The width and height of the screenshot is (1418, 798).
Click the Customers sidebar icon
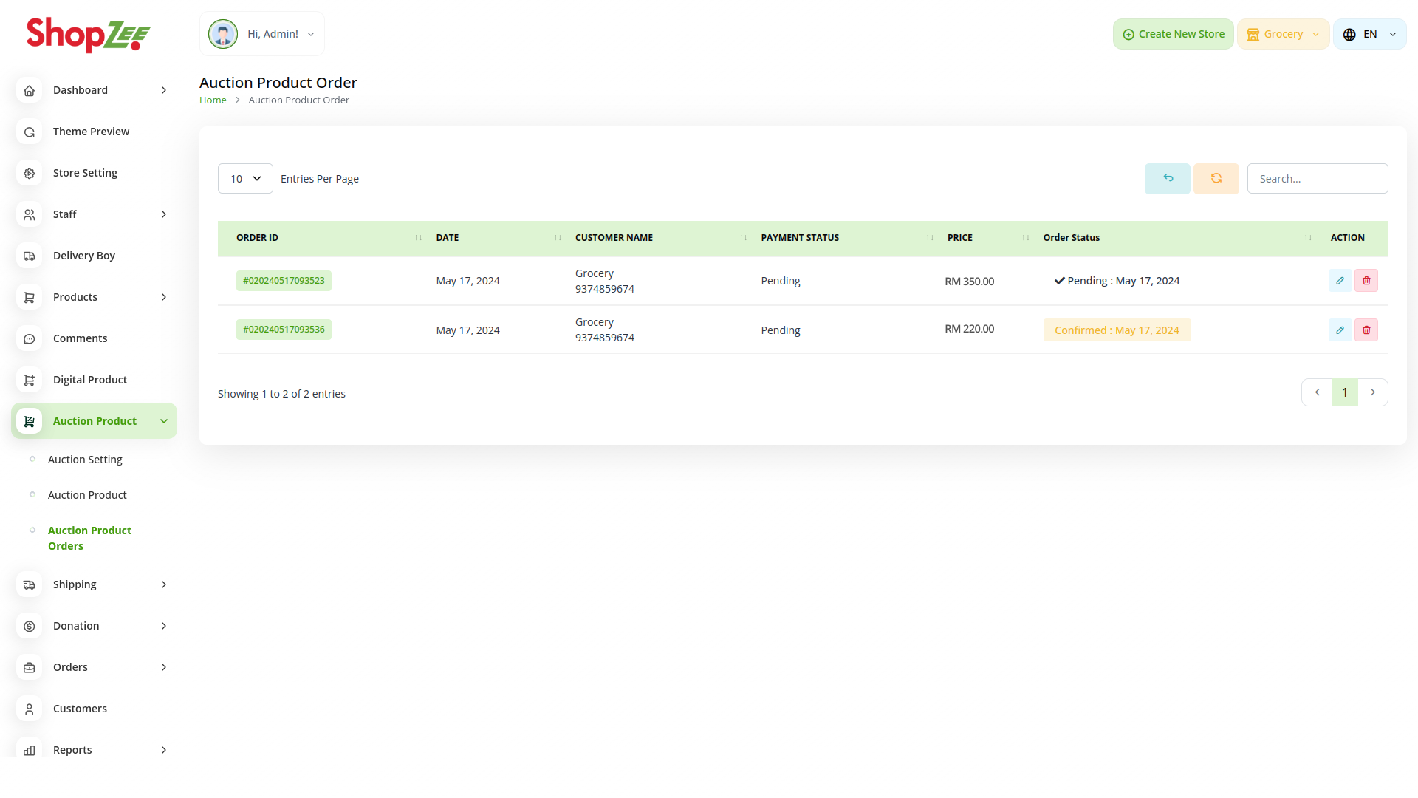[x=30, y=709]
